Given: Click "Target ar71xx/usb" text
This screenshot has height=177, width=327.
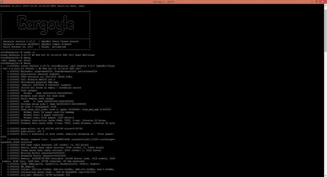Looking at the screenshot, I should coord(54,47).
